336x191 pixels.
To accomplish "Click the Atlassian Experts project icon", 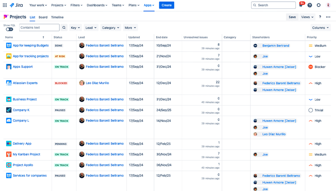I will [9, 83].
